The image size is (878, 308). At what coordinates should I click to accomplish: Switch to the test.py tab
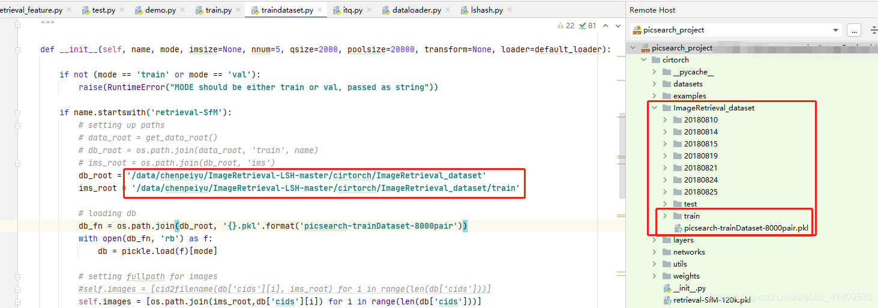pyautogui.click(x=104, y=10)
